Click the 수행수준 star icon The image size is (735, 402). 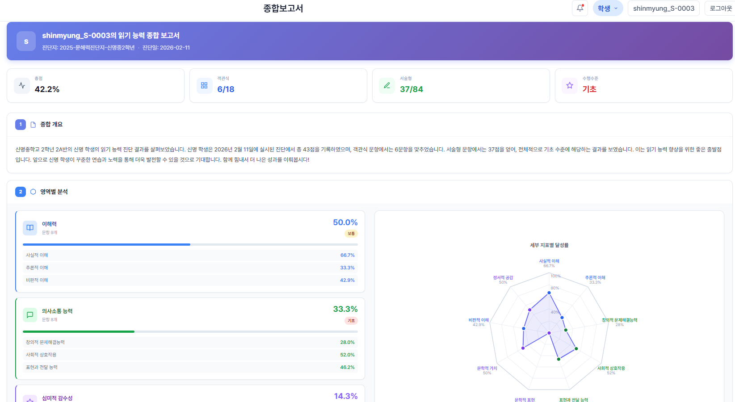point(570,85)
